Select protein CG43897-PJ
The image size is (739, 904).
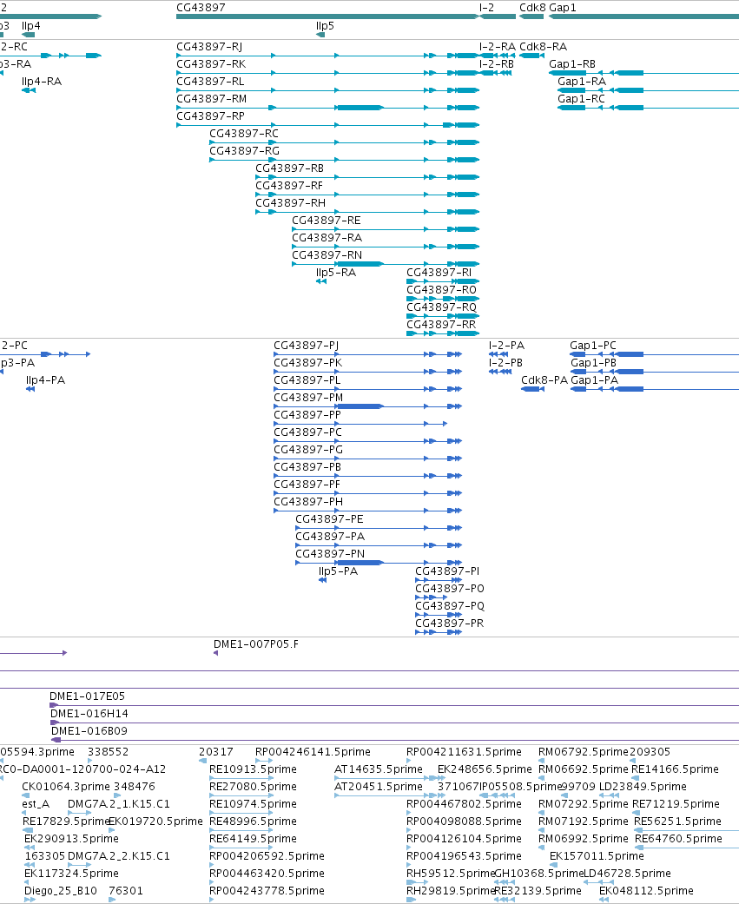click(x=306, y=346)
